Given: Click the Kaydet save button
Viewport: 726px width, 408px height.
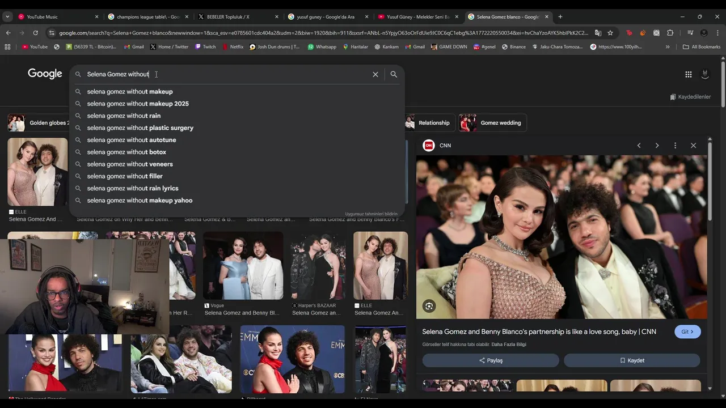Looking at the screenshot, I should 632,360.
